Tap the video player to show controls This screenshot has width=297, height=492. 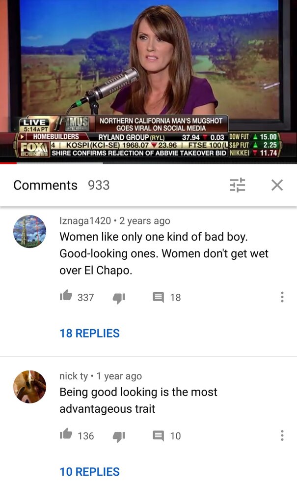[x=148, y=80]
